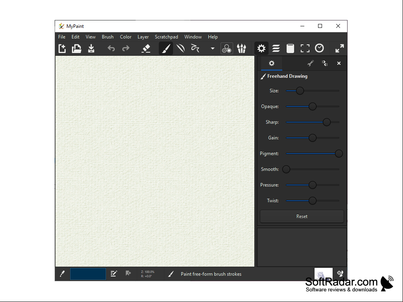Enter fullscreen with the expand arrows
The image size is (403, 302).
(x=340, y=48)
